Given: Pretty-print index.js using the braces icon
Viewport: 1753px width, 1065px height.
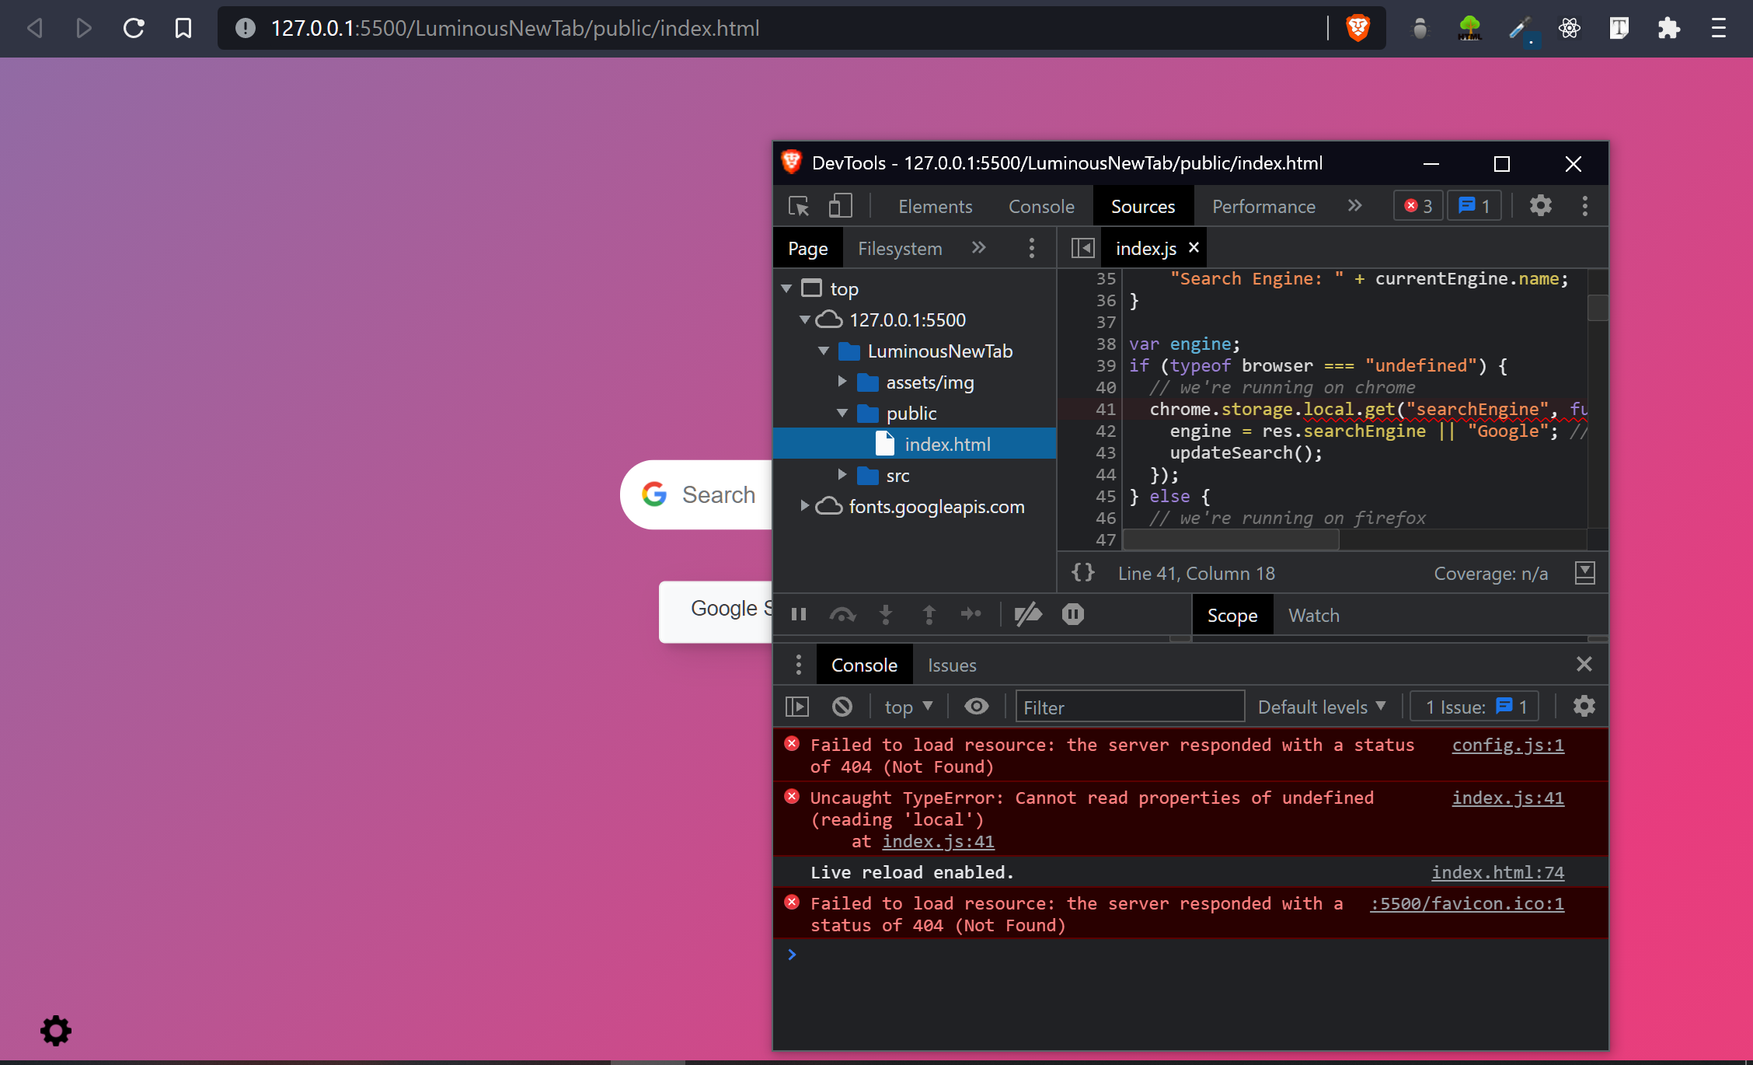Looking at the screenshot, I should pyautogui.click(x=1083, y=573).
